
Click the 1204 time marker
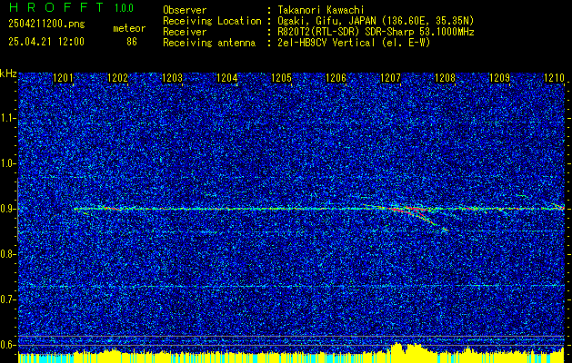[x=227, y=78]
